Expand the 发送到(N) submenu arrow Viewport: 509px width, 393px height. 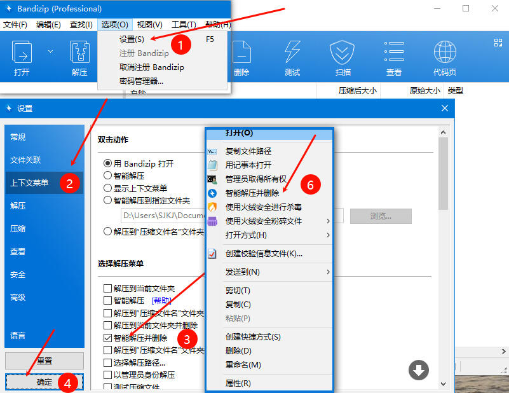328,272
